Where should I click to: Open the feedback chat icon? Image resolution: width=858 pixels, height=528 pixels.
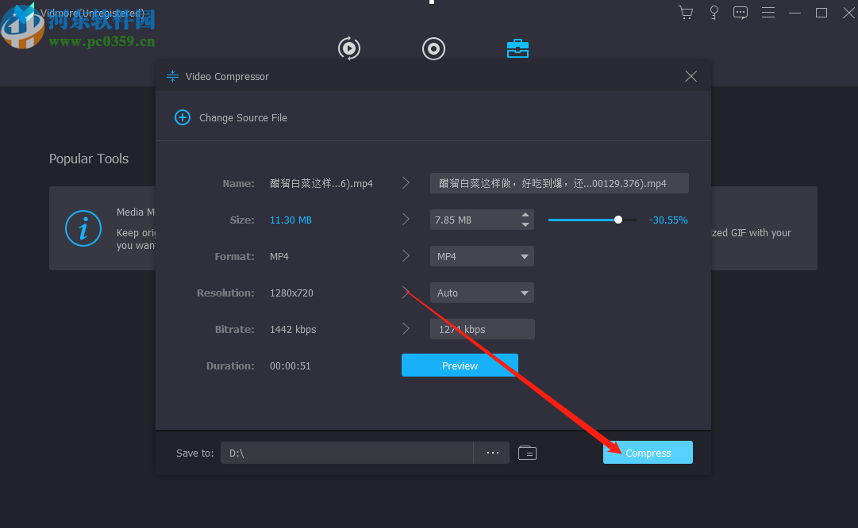(741, 13)
